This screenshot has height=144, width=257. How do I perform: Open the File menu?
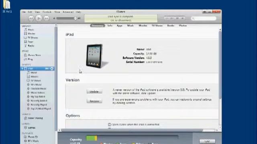[24, 12]
